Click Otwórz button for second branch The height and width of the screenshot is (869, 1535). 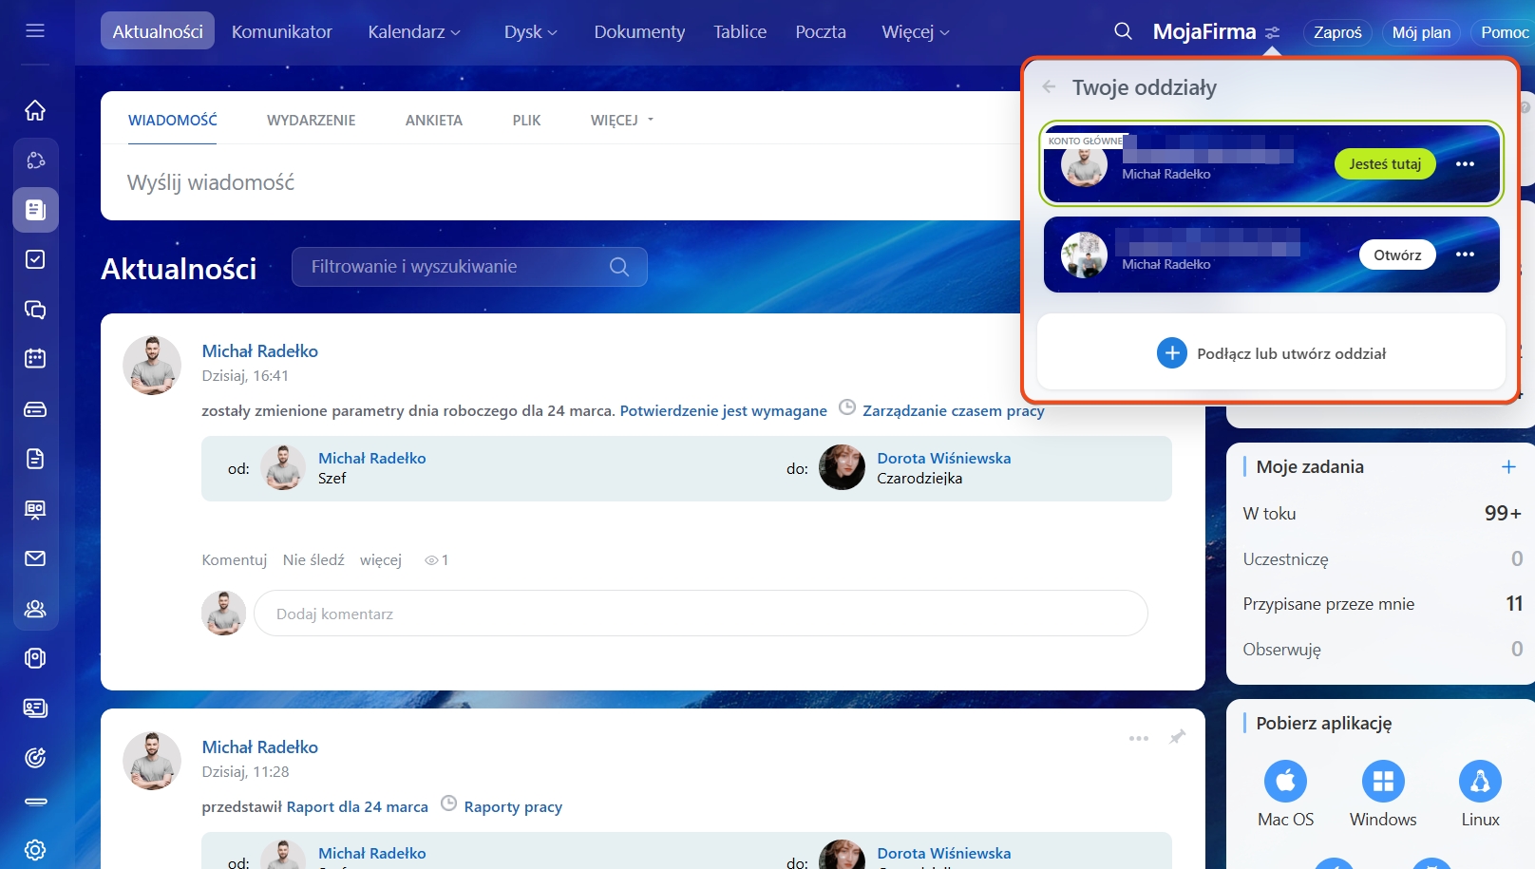pos(1396,255)
